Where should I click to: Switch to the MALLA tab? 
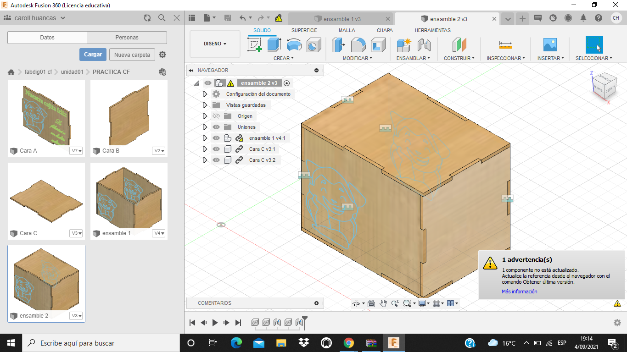(x=347, y=30)
